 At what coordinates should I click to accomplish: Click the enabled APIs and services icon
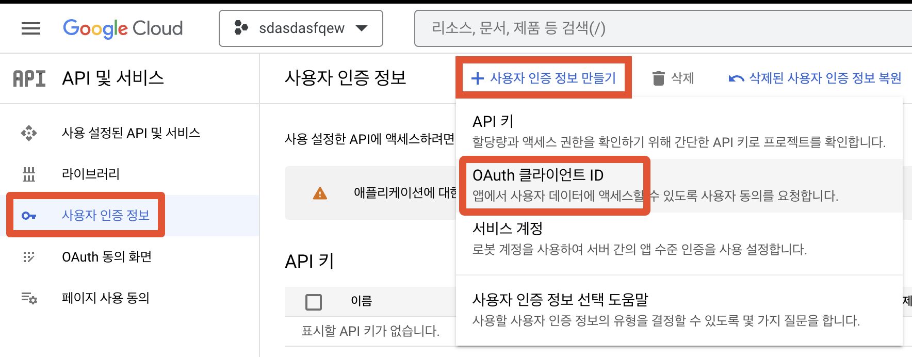click(29, 133)
